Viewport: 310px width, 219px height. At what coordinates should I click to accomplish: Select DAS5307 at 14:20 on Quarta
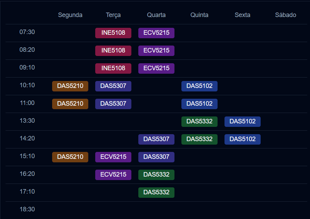click(156, 139)
